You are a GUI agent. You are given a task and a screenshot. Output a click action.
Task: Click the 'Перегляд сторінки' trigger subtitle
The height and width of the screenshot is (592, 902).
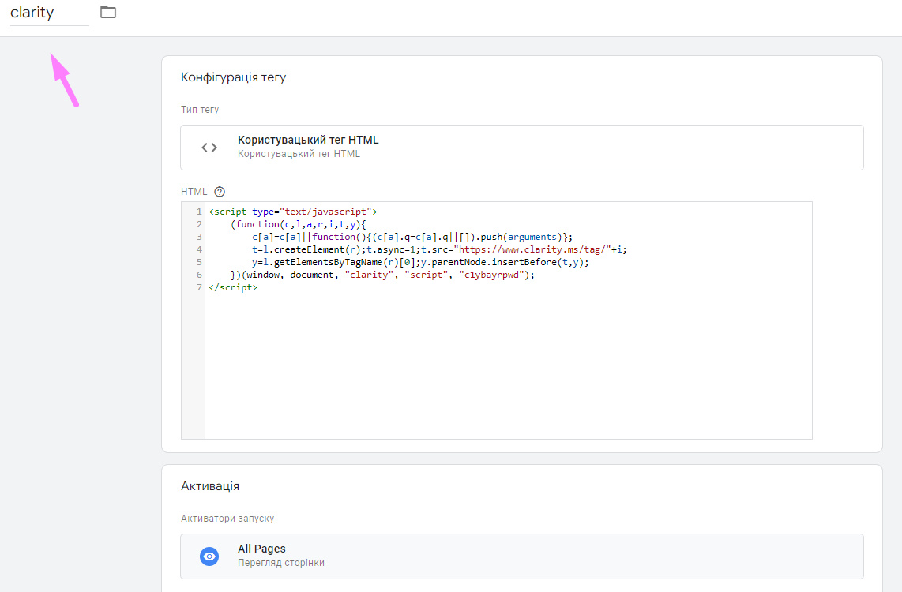280,563
